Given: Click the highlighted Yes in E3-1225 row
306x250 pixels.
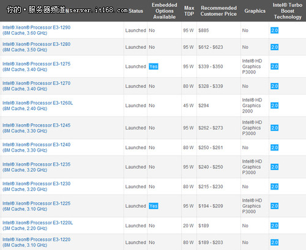Looking at the screenshot, I should click(154, 206).
